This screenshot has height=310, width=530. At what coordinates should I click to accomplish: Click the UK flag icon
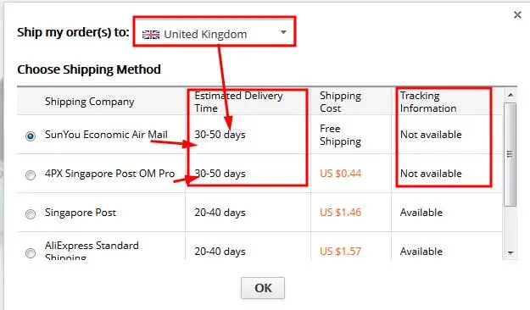(x=151, y=35)
